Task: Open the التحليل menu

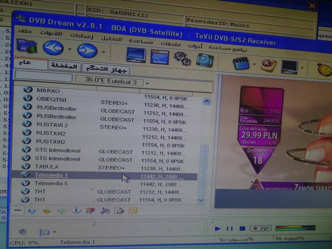Action: click(112, 39)
